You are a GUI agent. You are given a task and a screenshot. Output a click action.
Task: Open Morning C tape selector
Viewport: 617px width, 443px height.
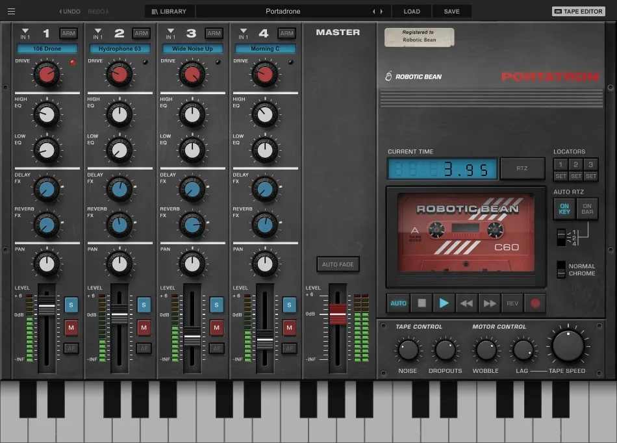click(x=265, y=49)
